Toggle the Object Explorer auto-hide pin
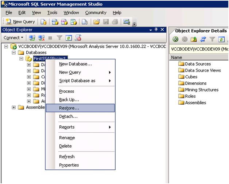Viewport: 229px width, 184px height. point(156,30)
